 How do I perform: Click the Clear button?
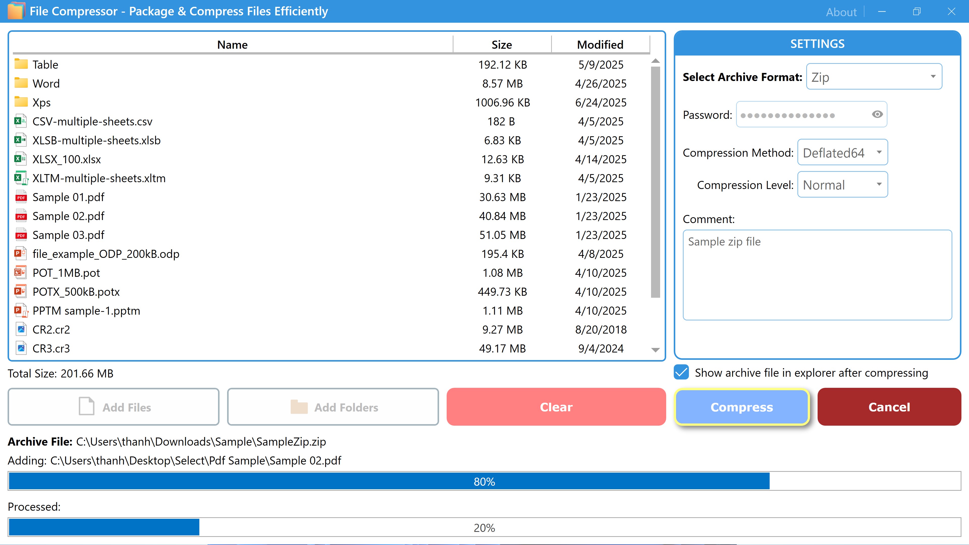[x=556, y=407]
